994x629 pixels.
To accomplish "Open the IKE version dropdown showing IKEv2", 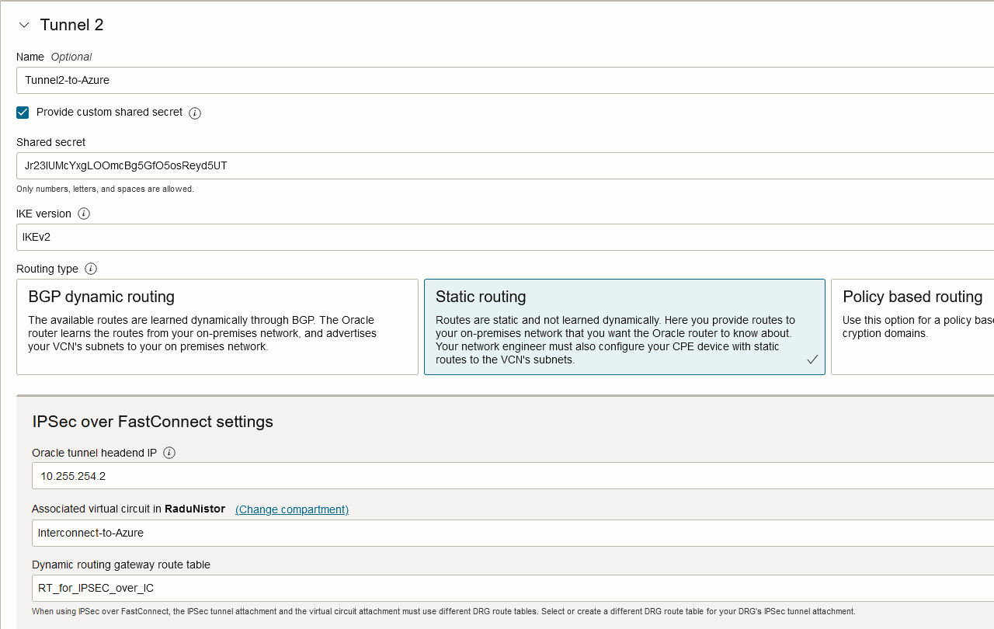I will [505, 237].
